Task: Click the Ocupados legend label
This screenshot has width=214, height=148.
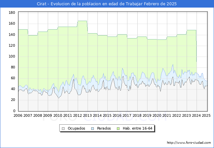Action: [x=76, y=128]
